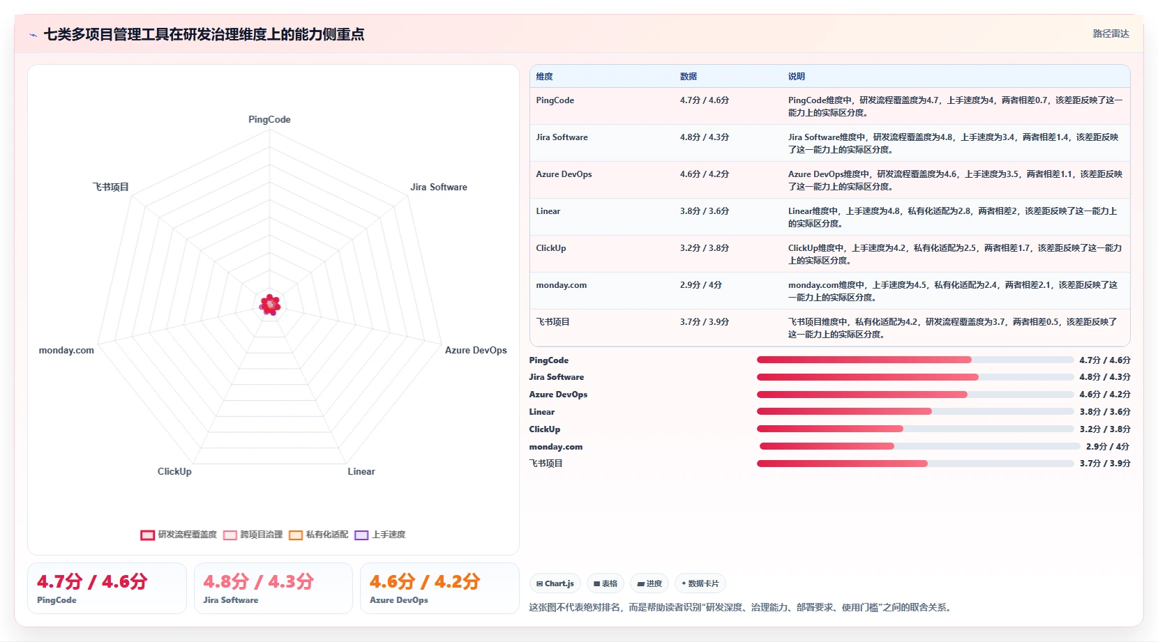1158x642 pixels.
Task: Select the PingCode table row name
Action: [555, 100]
